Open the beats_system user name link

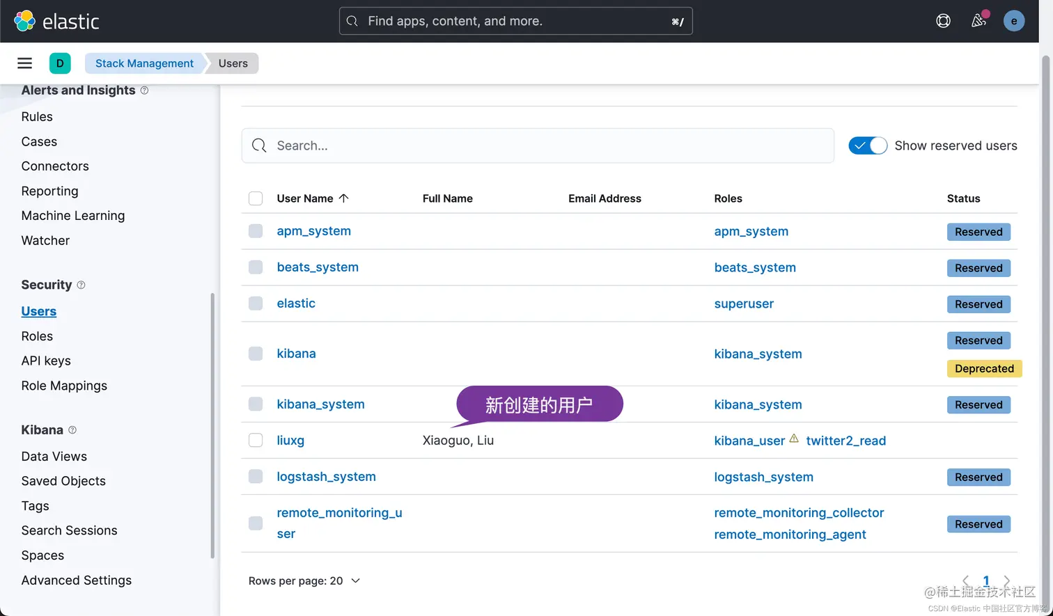point(318,267)
